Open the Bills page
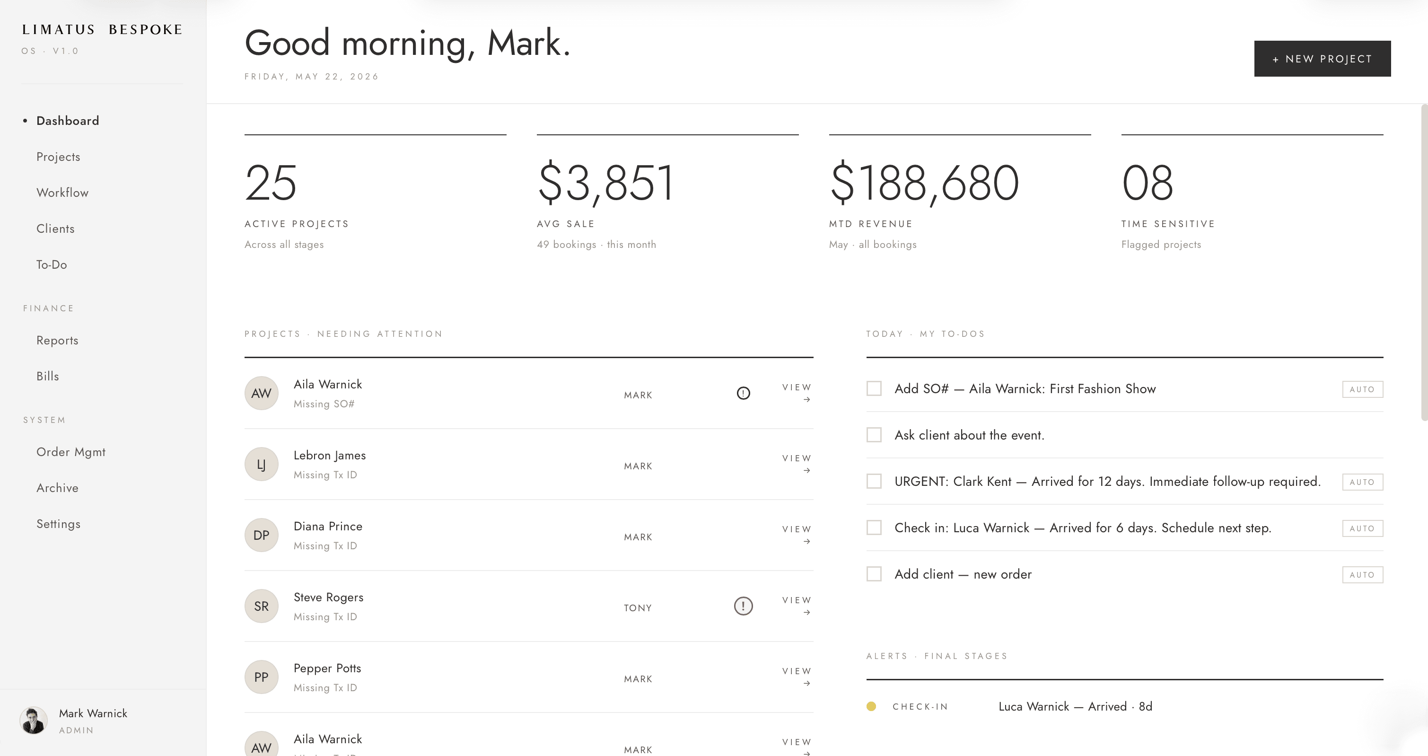Viewport: 1428px width, 756px height. (48, 376)
